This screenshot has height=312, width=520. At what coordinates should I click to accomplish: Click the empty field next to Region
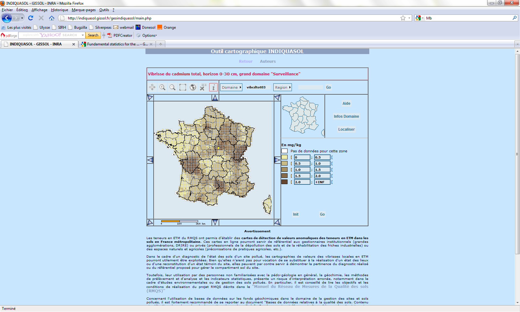click(x=310, y=87)
